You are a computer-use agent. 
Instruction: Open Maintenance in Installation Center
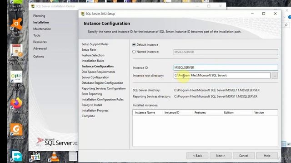pyautogui.click(x=42, y=29)
